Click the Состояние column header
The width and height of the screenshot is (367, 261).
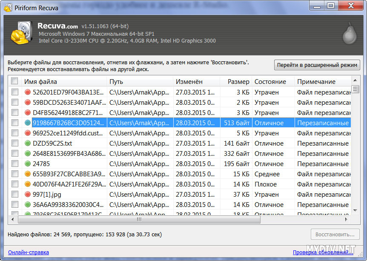pos(272,81)
